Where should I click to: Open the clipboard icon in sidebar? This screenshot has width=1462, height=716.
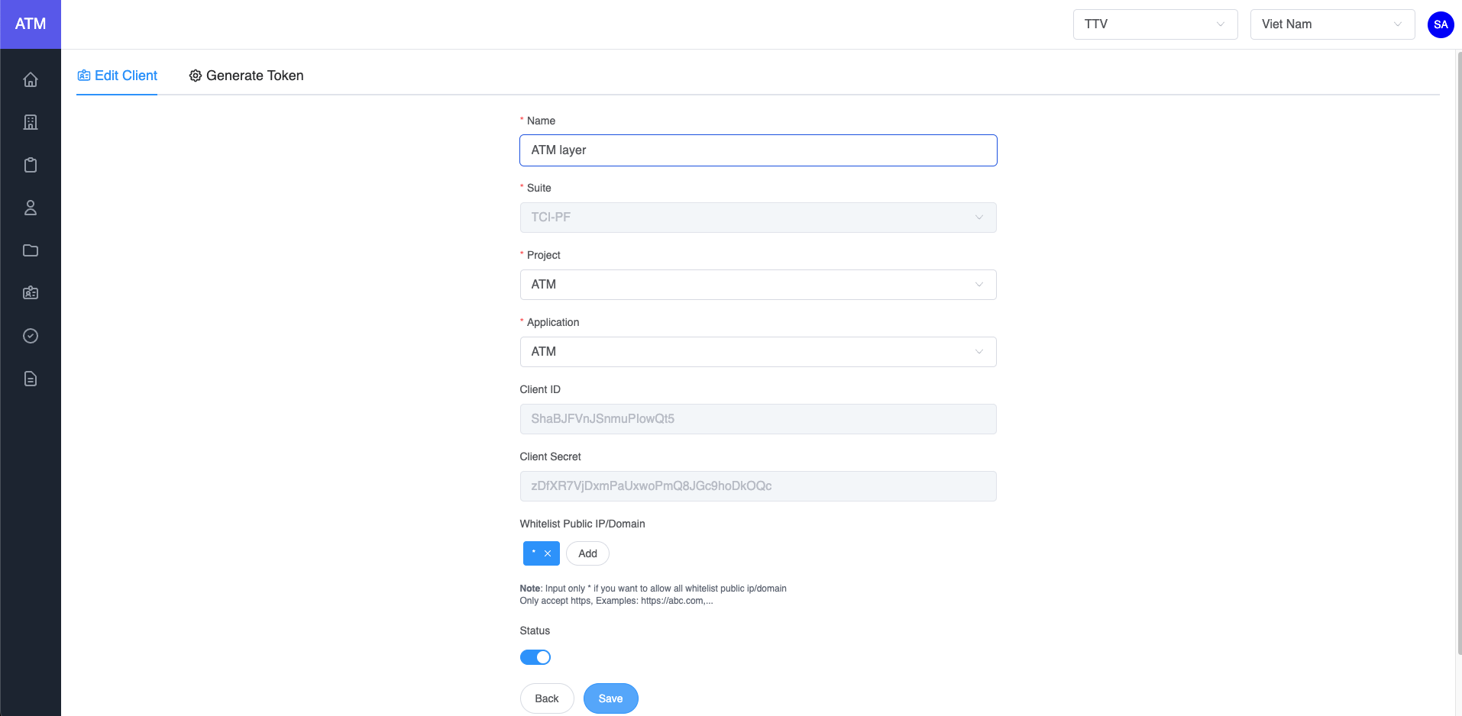pos(31,165)
